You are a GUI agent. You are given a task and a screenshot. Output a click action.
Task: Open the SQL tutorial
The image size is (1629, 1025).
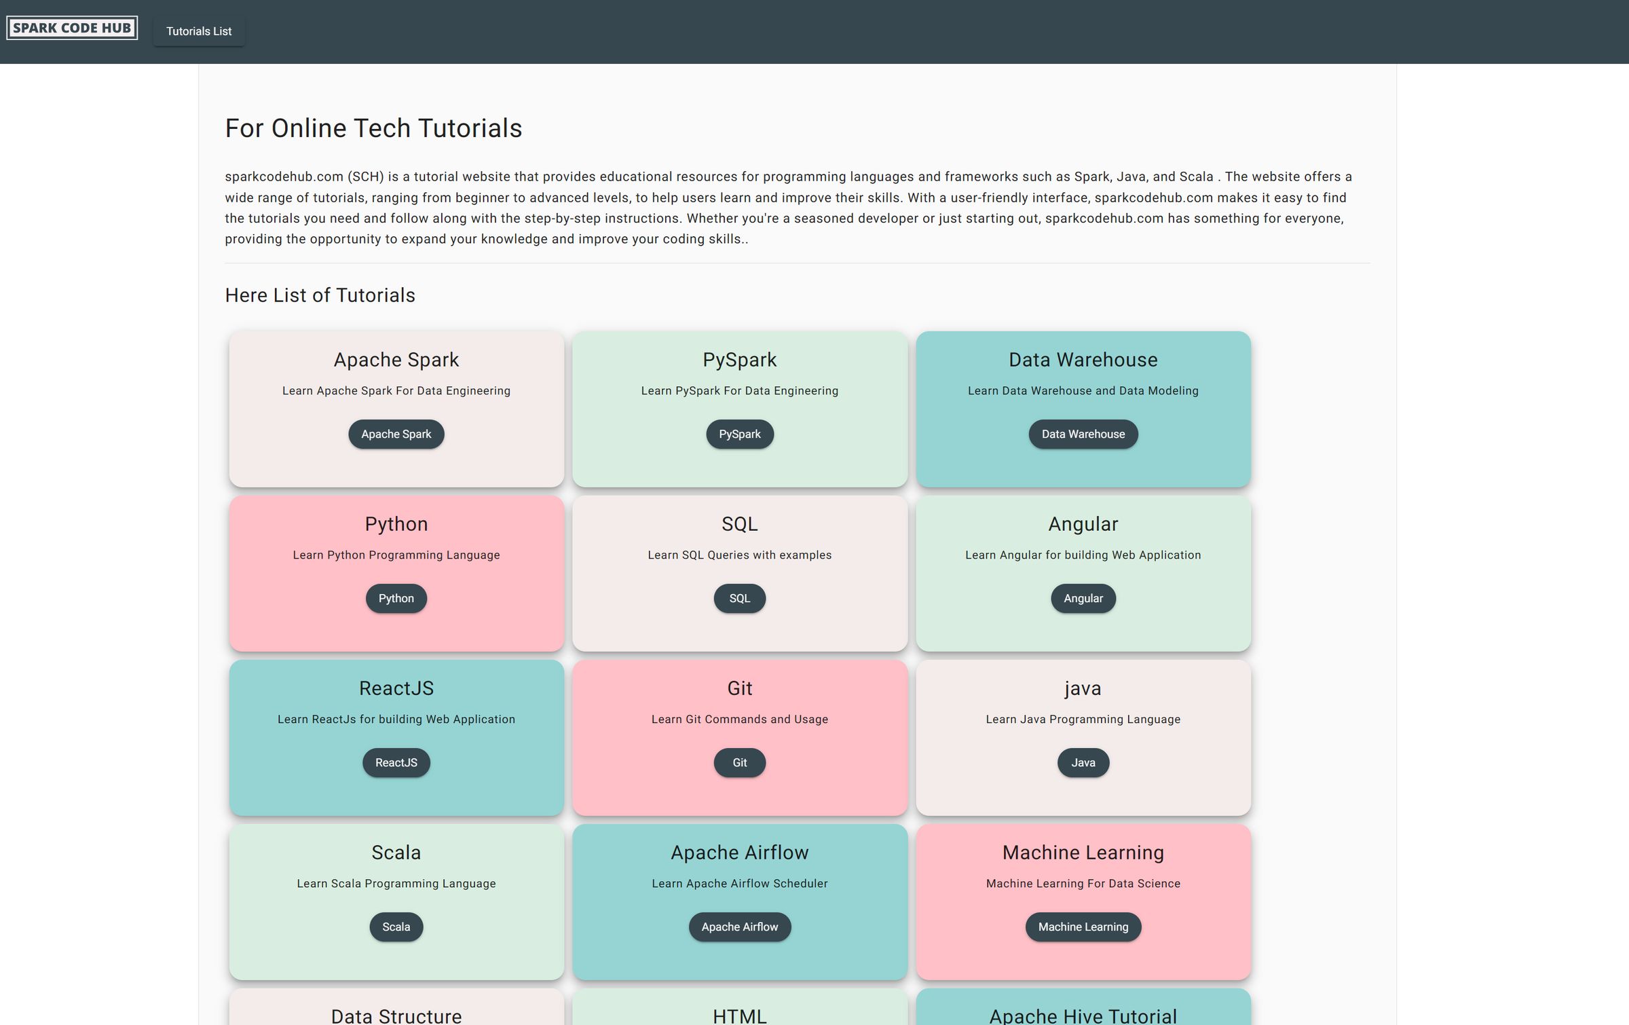pos(739,598)
